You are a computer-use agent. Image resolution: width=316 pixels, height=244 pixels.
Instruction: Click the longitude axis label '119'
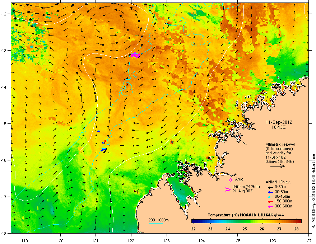[25, 240]
